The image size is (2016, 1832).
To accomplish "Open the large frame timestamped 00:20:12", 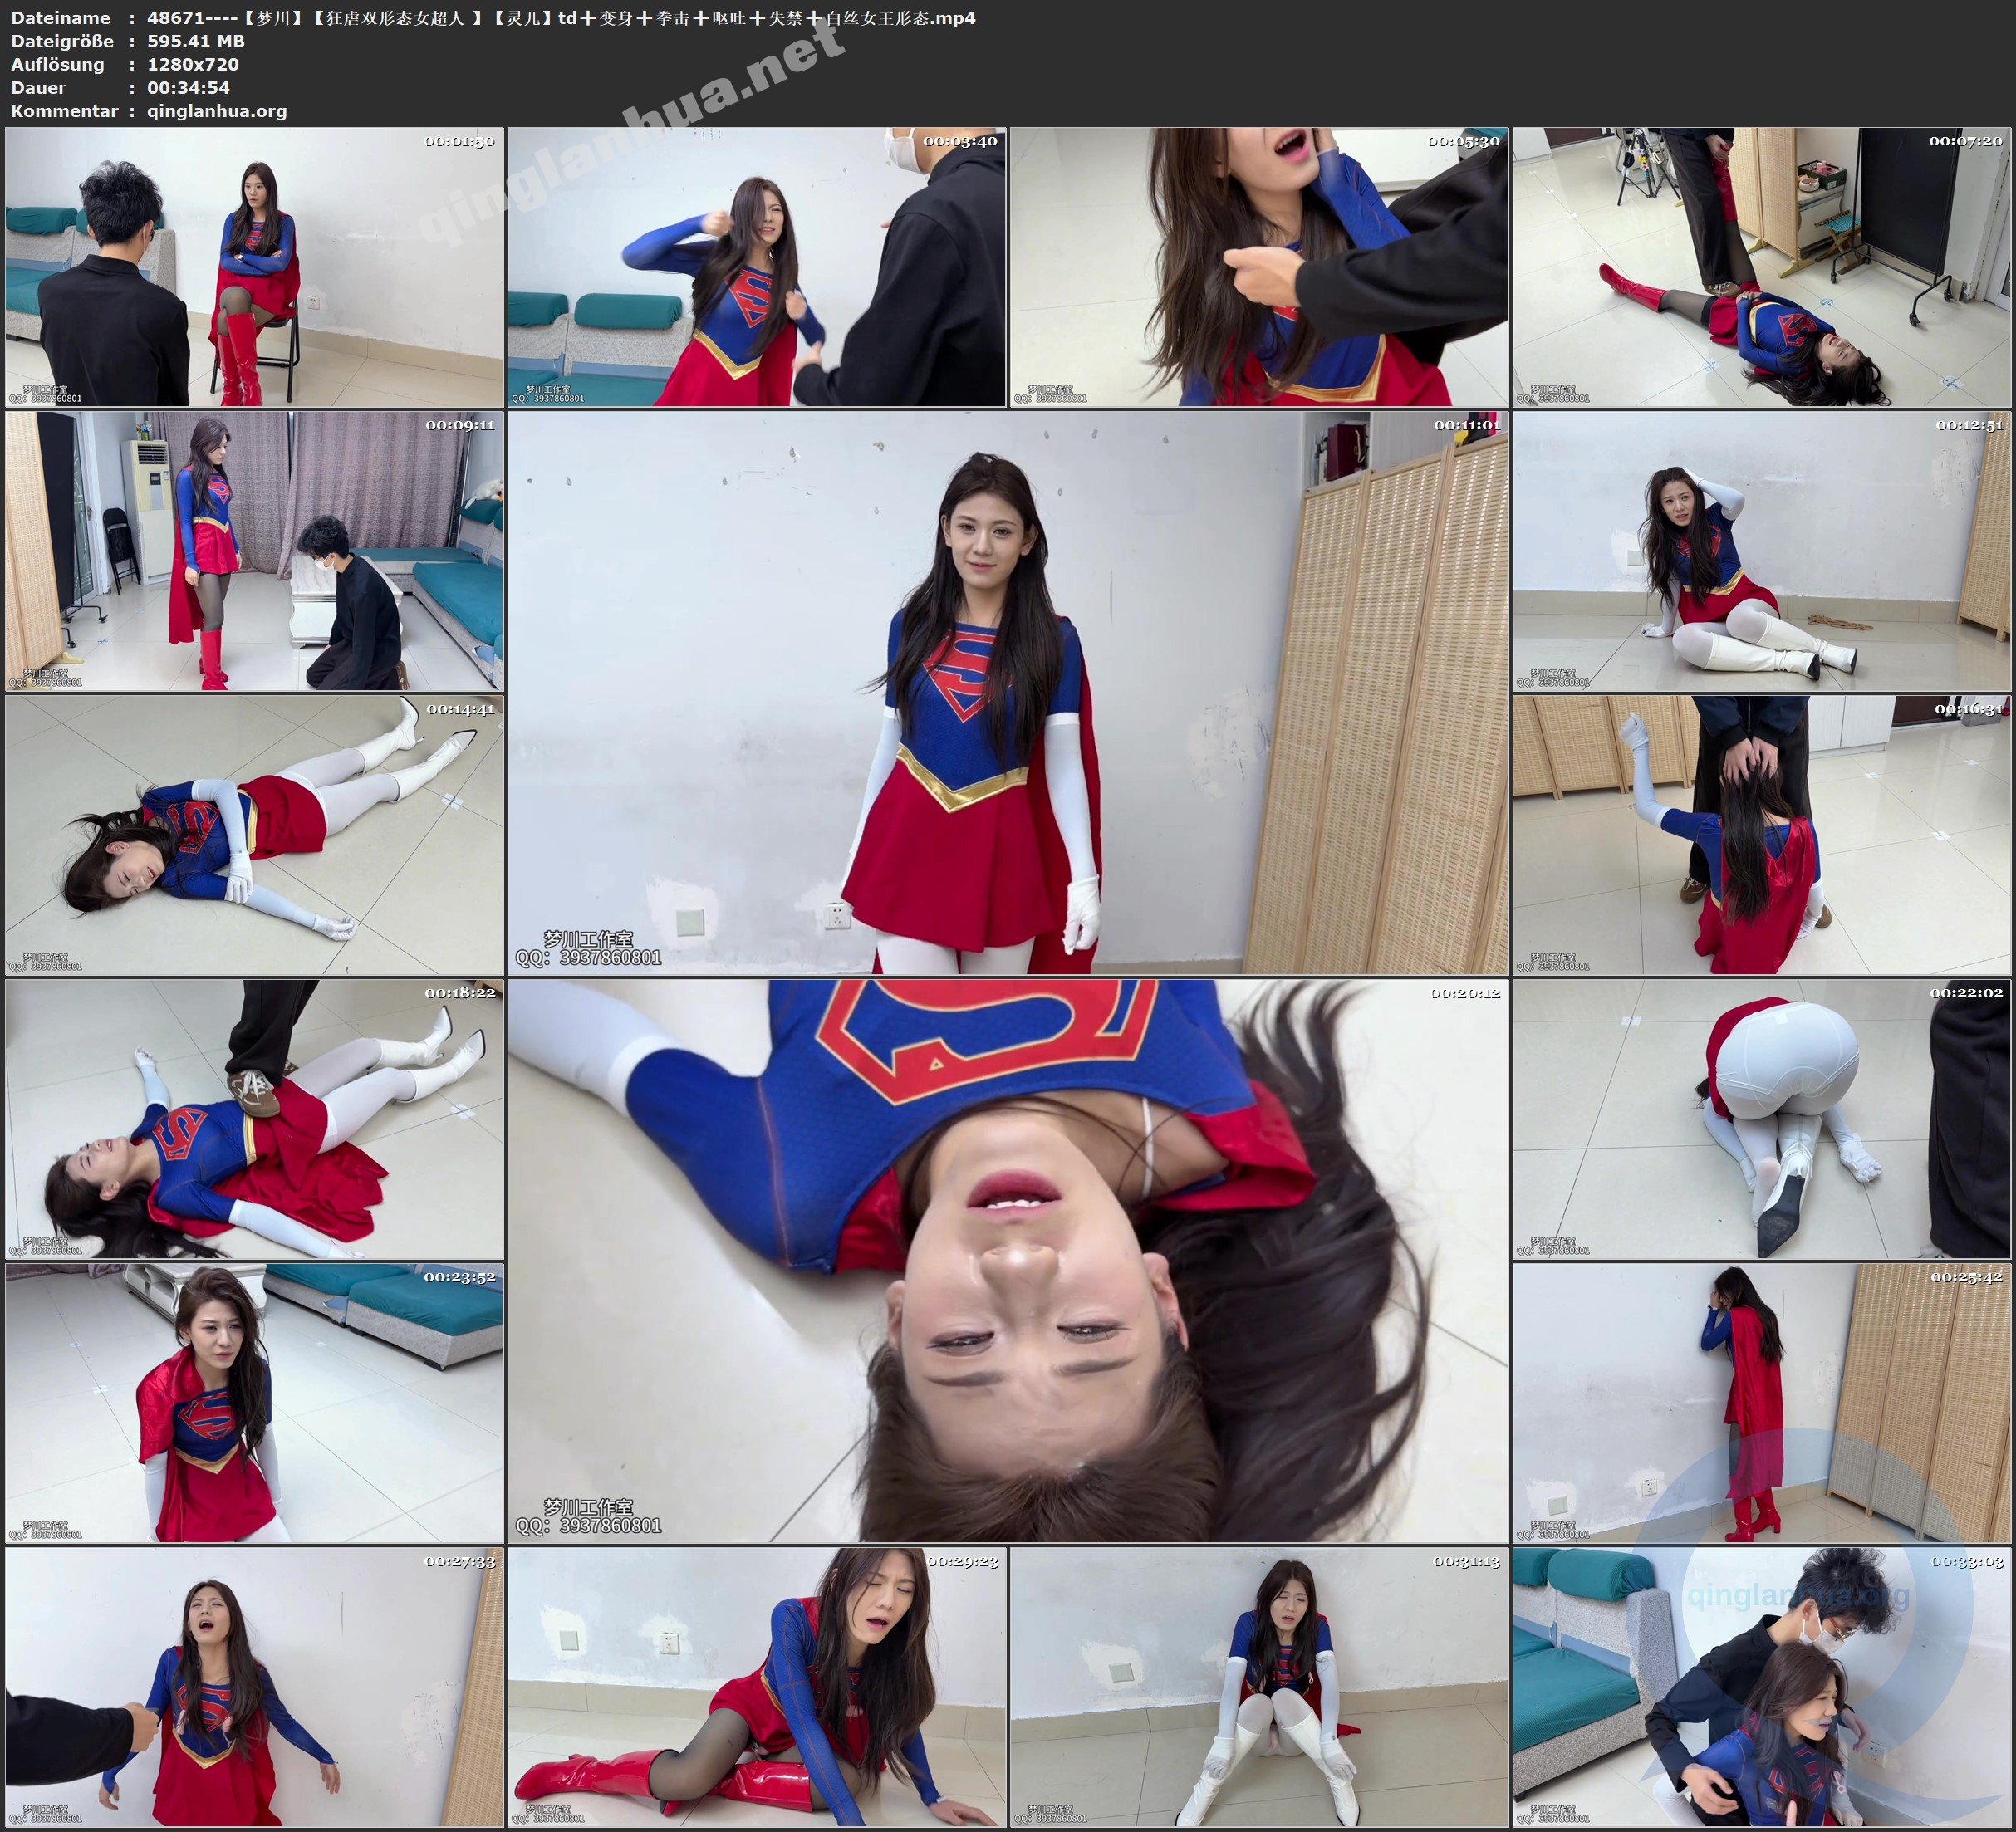I will point(1007,1260).
